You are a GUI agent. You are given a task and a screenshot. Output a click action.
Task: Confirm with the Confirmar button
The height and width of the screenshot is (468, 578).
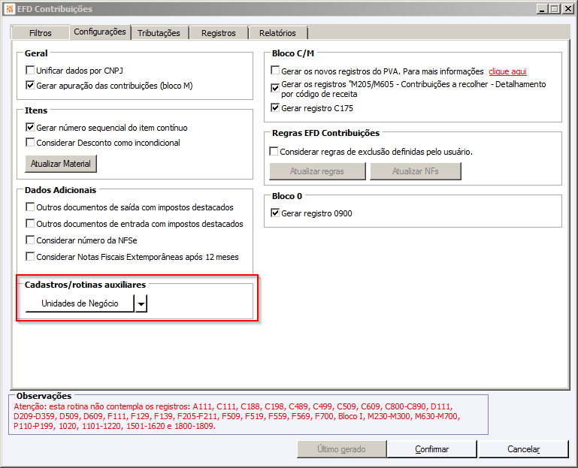431,449
